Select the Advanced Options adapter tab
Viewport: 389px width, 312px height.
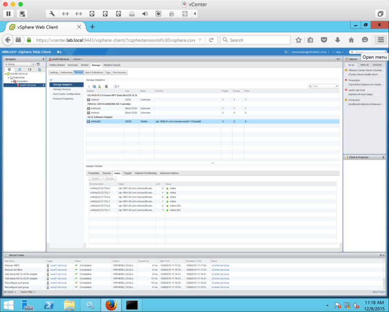[x=169, y=173]
